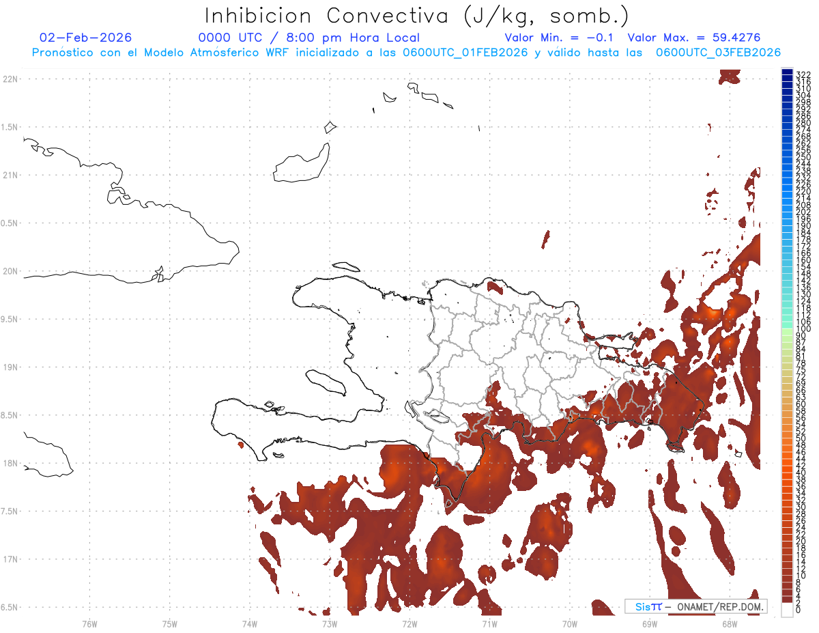
Task: Select the date text '02-Feb-2026'
Action: 86,38
